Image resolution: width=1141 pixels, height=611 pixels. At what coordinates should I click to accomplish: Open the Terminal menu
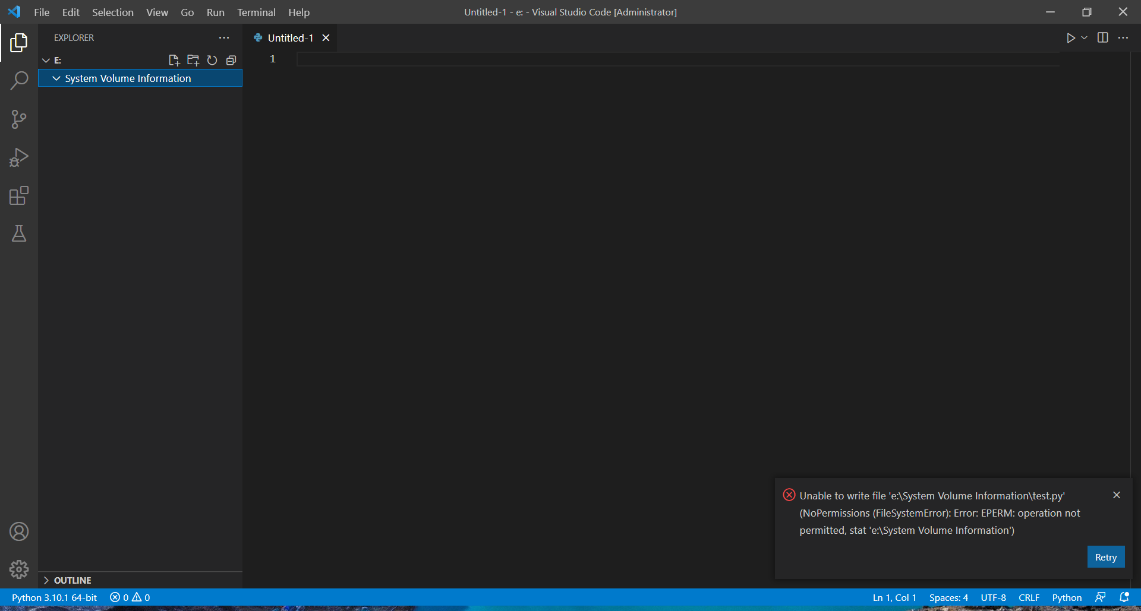tap(256, 12)
